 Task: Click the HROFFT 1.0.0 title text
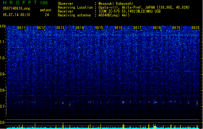point(25,3)
